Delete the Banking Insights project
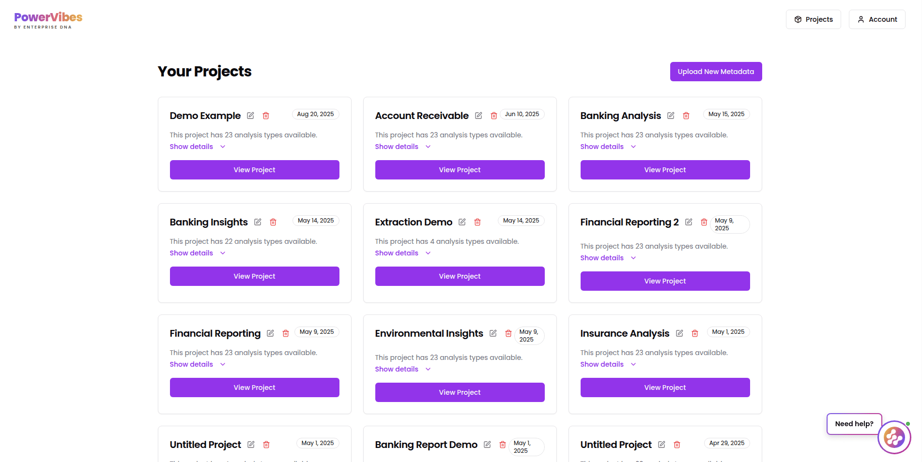 273,222
